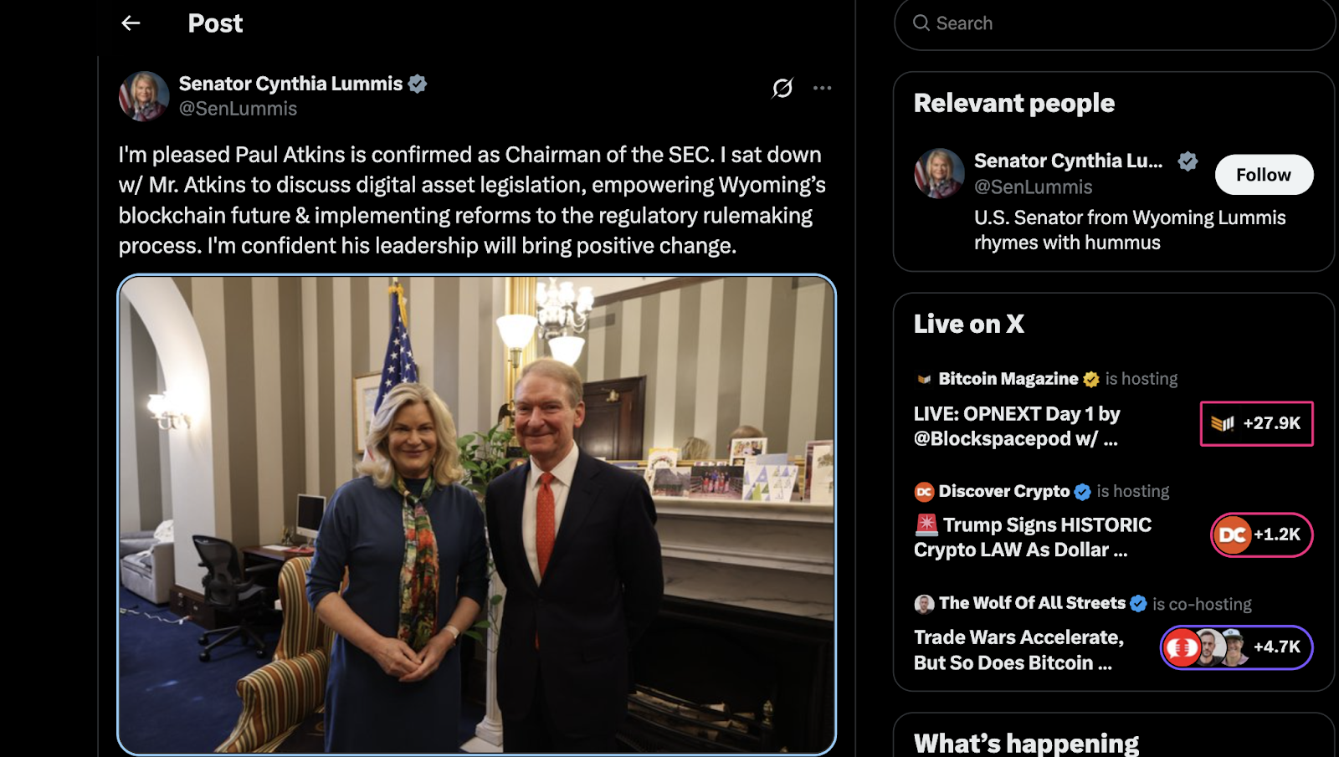Screen dimensions: 1339x757
Task: Open the @SenLummis handle in Relevant people
Action: 1034,187
